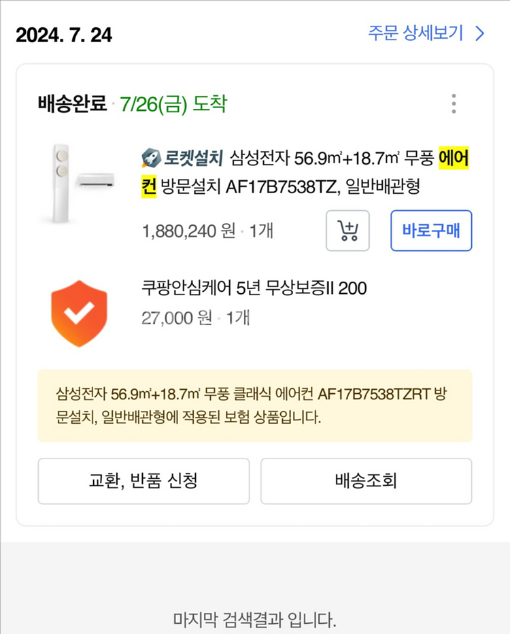The image size is (510, 634).
Task: Open 쿠팡안심케어 5년 무상보증 item
Action: 254,289
